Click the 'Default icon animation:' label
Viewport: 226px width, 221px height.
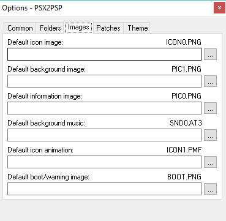tap(40, 150)
